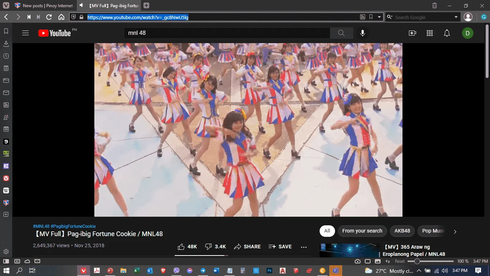Open the Downloads panel in the sidebar
Screen dimensions: 490x276
tap(6, 44)
